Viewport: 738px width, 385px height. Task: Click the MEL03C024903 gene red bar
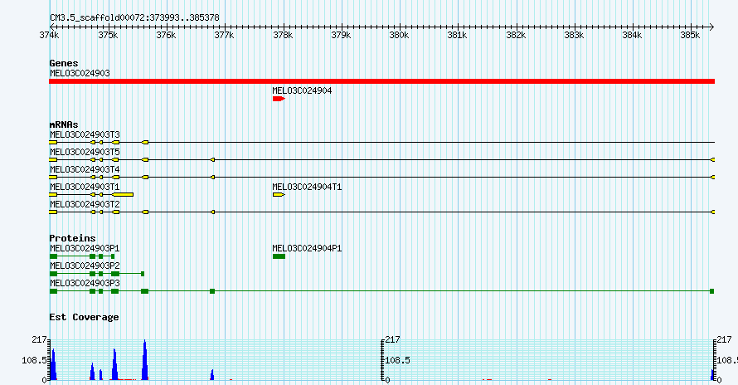point(381,81)
